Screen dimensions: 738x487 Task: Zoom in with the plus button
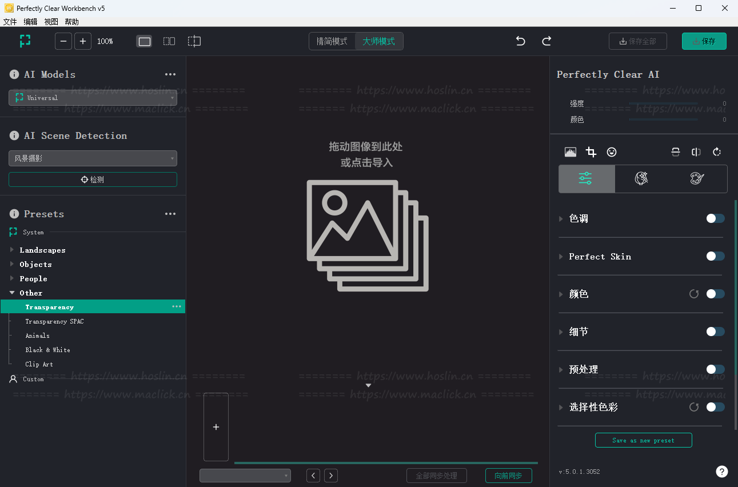pos(83,41)
